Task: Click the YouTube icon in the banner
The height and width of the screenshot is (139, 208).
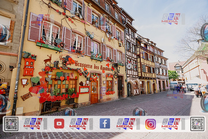Action: pos(59,124)
